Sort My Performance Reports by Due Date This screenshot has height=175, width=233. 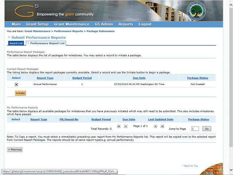click(x=129, y=119)
